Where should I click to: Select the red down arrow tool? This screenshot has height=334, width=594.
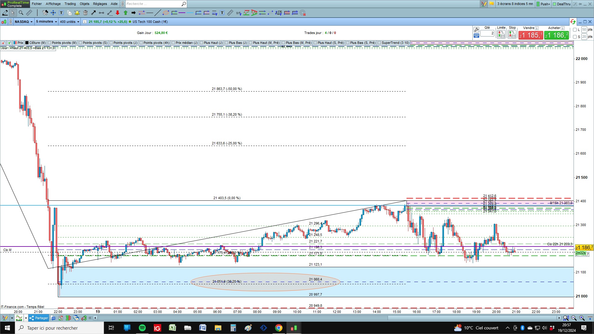click(x=118, y=13)
